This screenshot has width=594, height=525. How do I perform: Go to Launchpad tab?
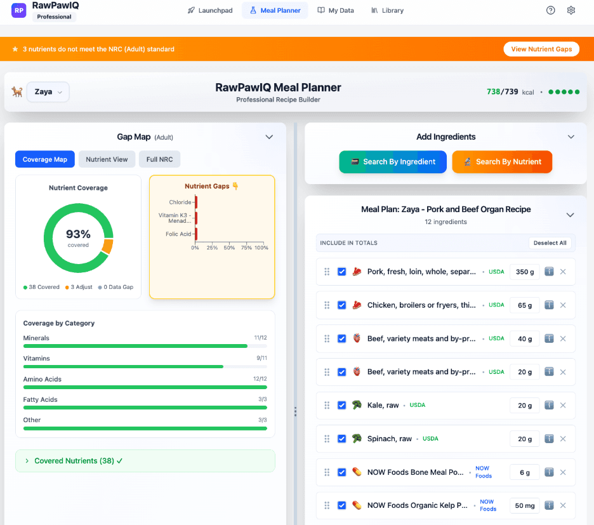click(x=210, y=10)
